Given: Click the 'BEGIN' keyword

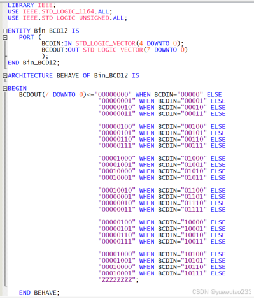Looking at the screenshot, I should [17, 88].
